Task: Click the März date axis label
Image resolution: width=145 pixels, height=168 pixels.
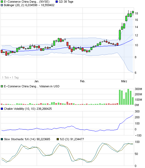Action: (x=124, y=81)
